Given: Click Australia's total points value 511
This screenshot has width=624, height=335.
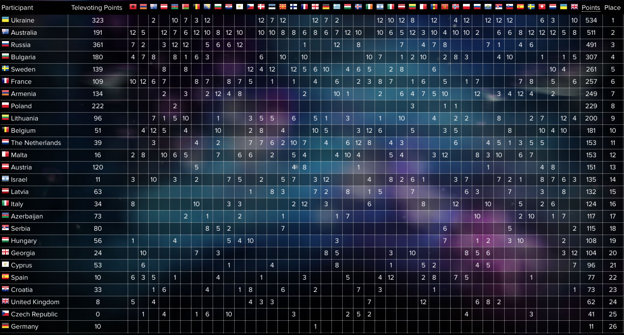Looking at the screenshot, I should coord(591,32).
